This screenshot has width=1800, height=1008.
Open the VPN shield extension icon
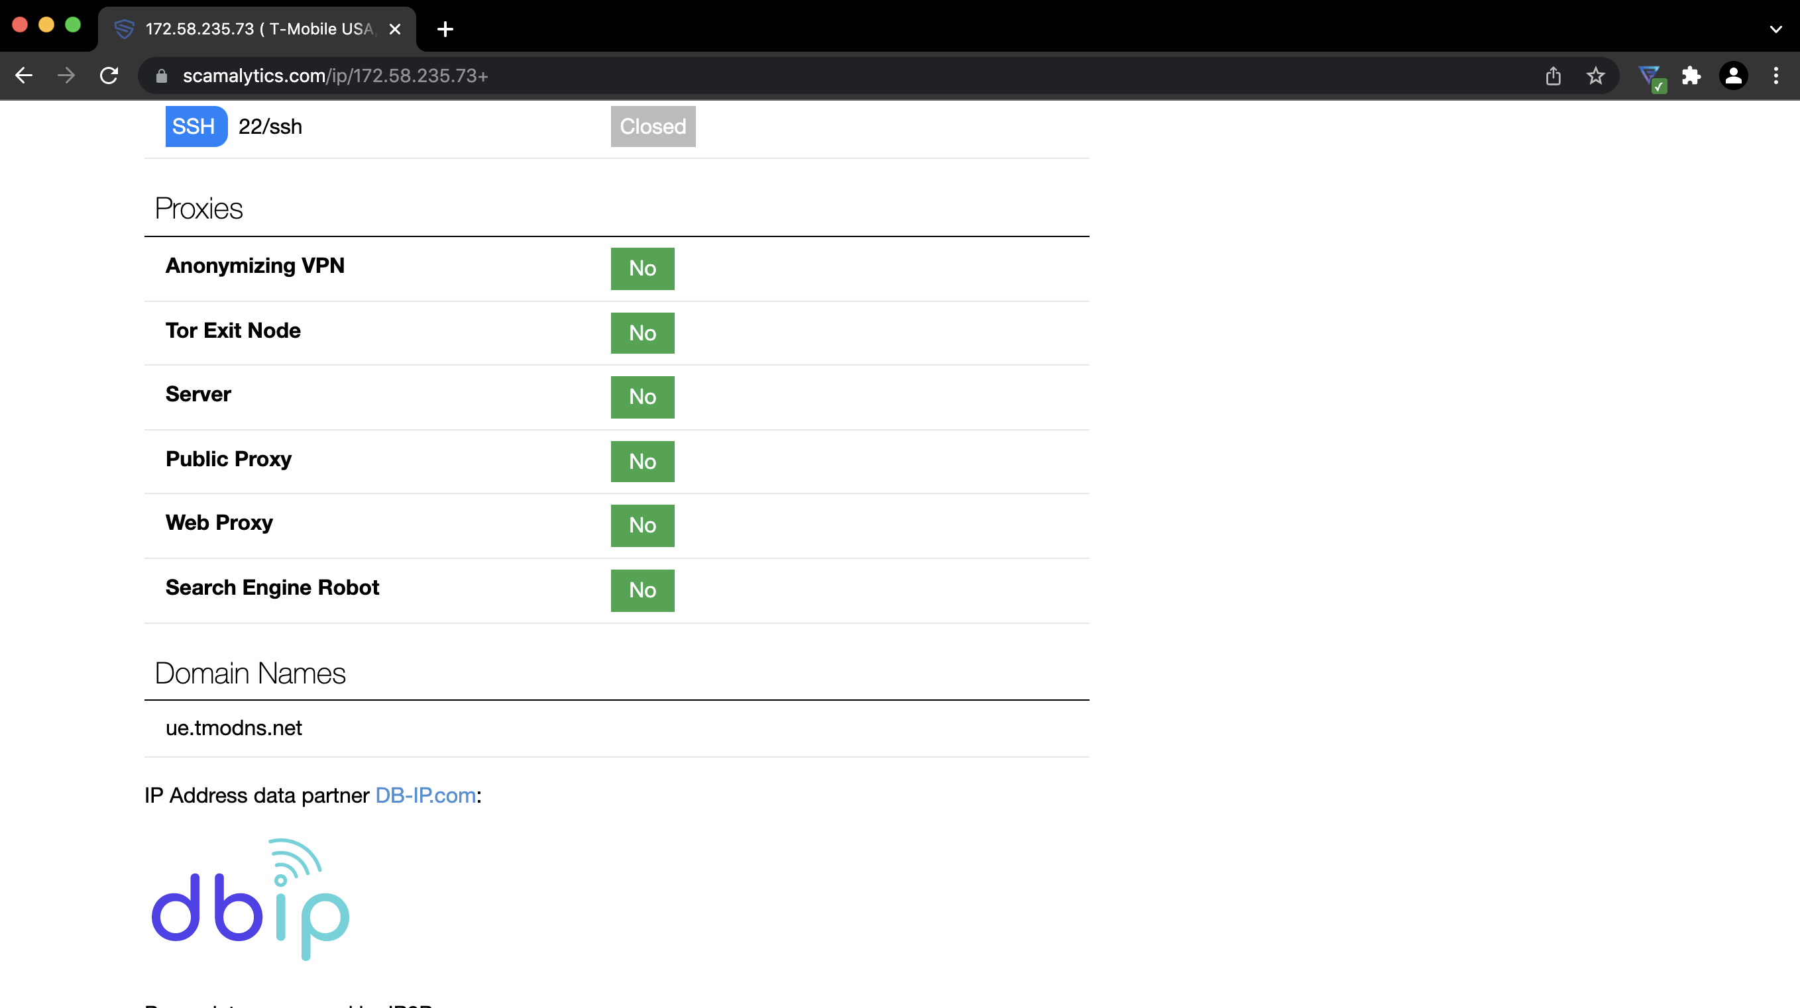(x=1649, y=76)
